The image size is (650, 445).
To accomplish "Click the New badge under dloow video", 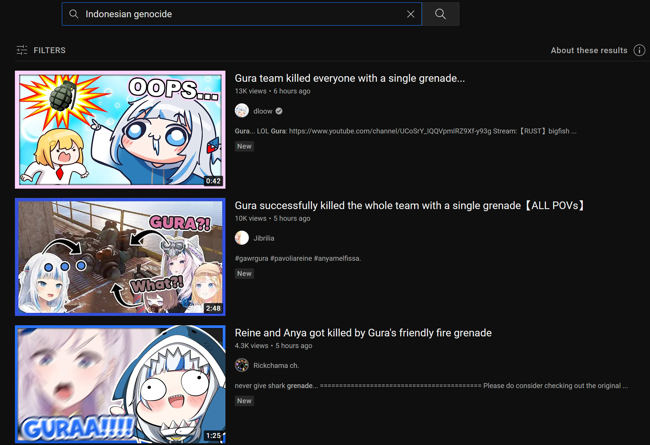I will [244, 146].
